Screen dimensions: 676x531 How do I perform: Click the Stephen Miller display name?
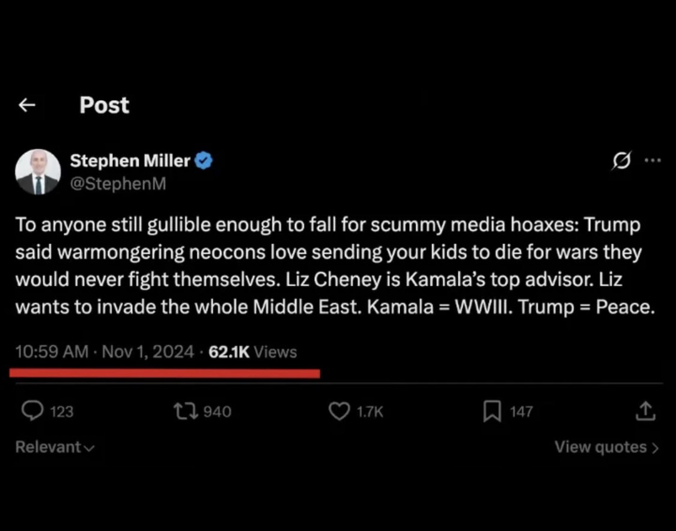[x=130, y=161]
